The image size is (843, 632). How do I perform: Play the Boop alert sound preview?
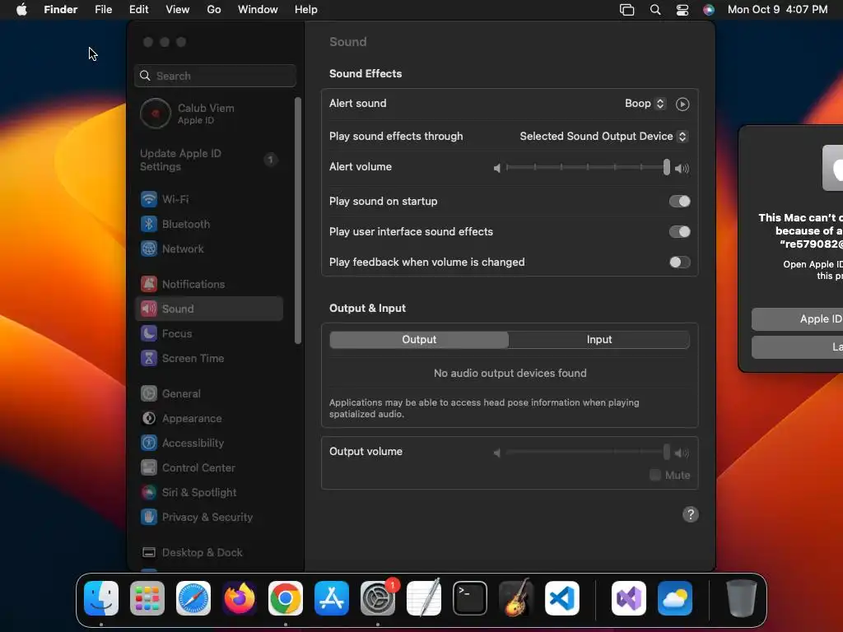(682, 105)
